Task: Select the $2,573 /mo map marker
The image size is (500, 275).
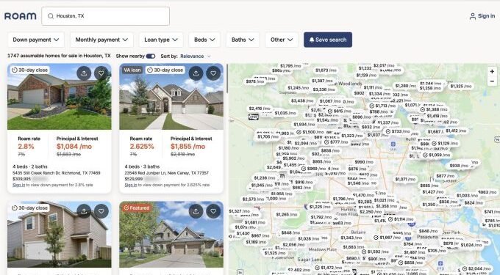Action: click(x=253, y=199)
